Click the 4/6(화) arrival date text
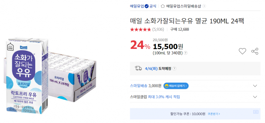The width and height of the screenshot is (265, 123). 151,69
